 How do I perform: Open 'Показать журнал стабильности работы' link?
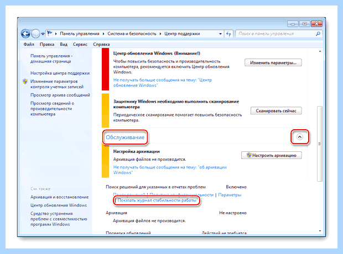coord(157,200)
